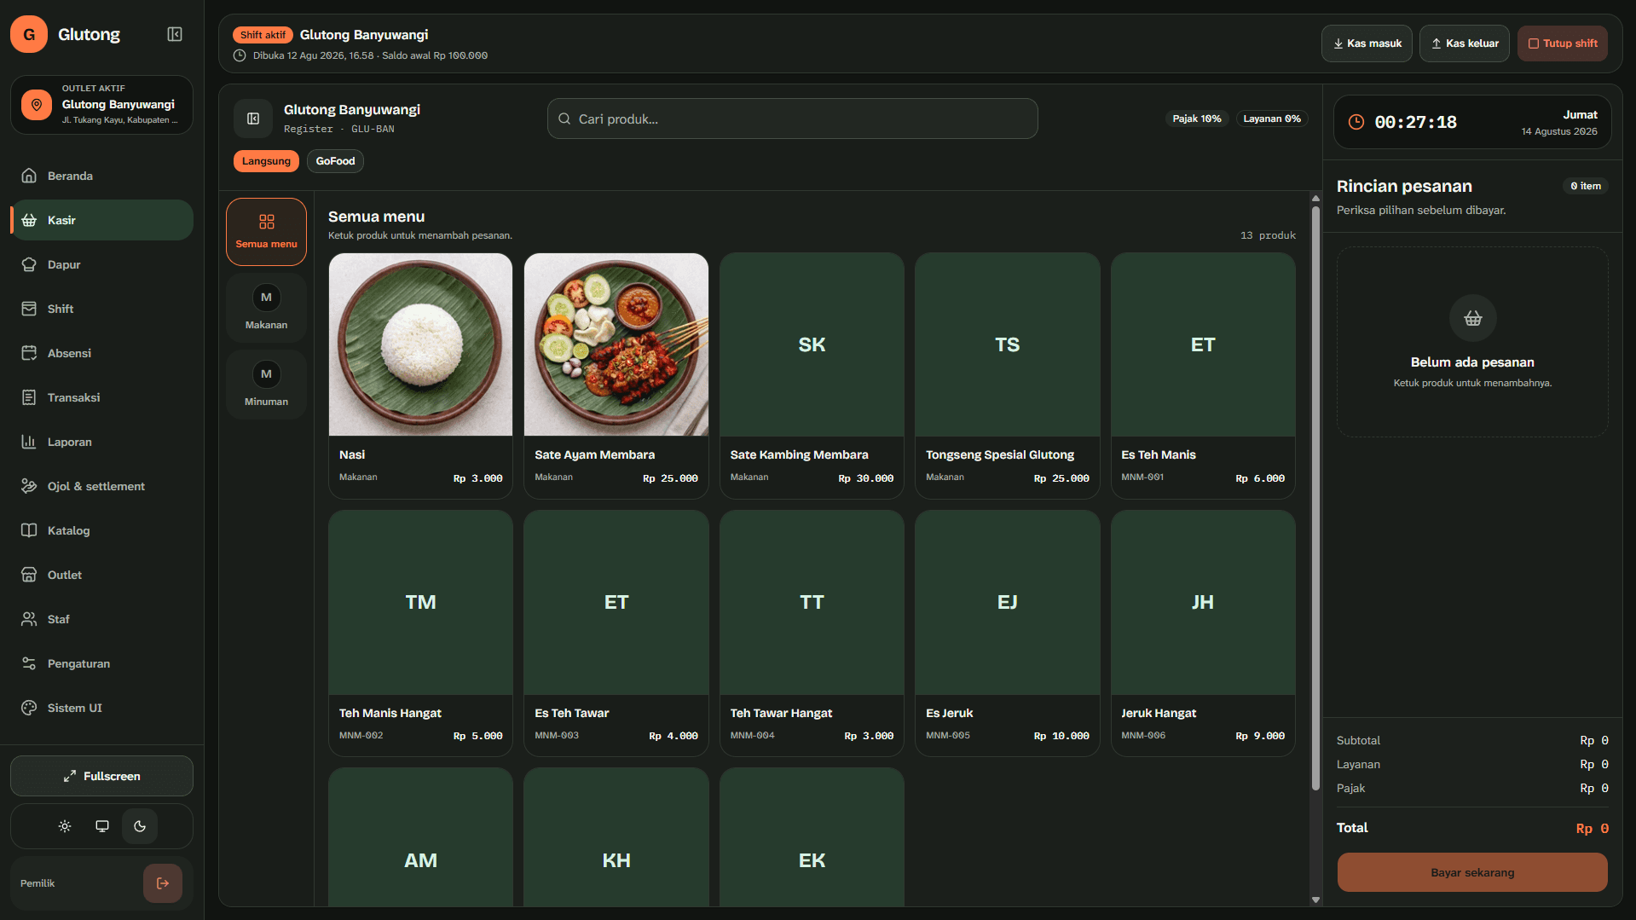Log out with the exit icon
The height and width of the screenshot is (920, 1636).
coord(163,883)
